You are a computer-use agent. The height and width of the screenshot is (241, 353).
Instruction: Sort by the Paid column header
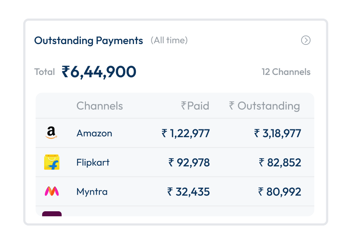tap(195, 106)
